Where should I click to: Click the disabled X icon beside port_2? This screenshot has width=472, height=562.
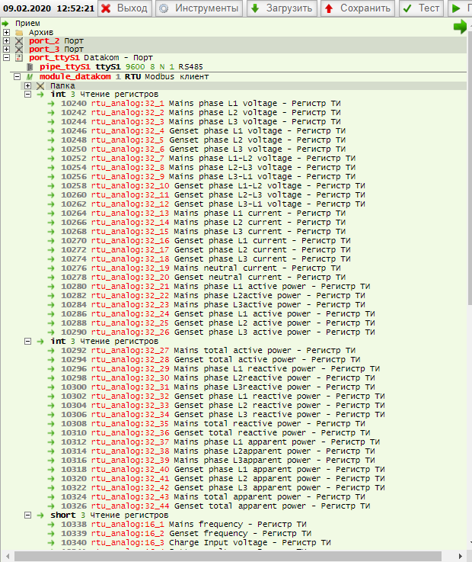point(19,40)
